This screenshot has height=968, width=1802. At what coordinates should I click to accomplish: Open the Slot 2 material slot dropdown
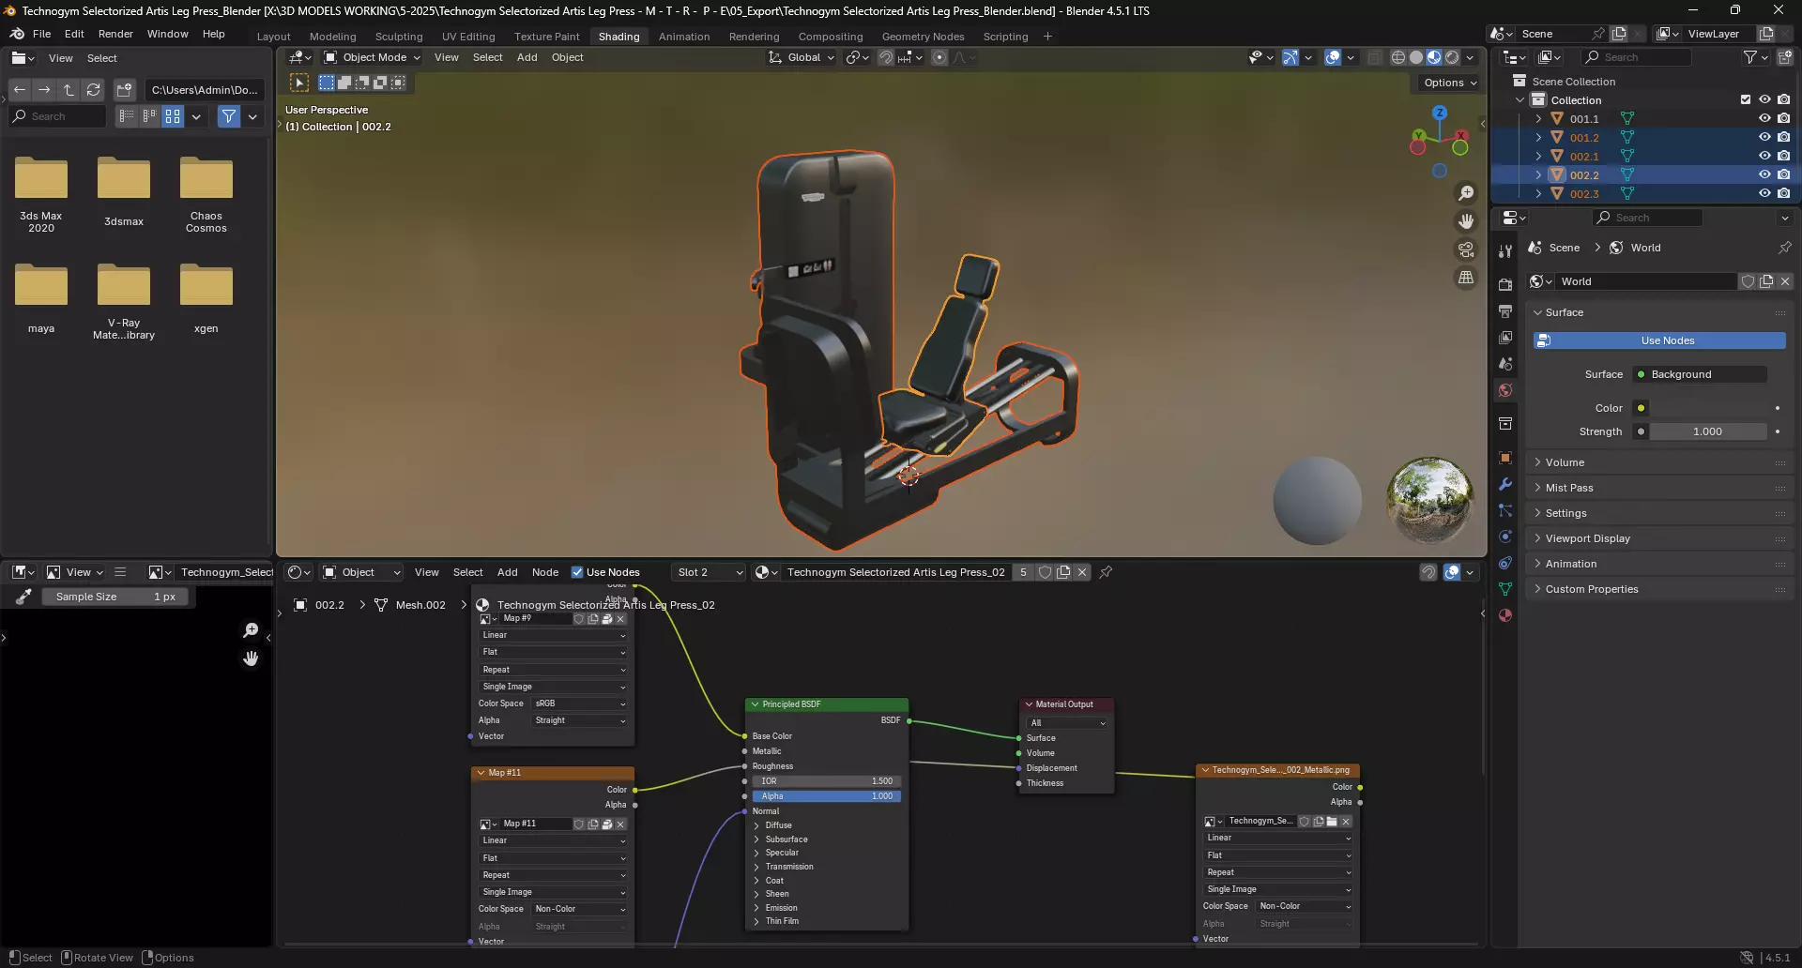point(710,572)
